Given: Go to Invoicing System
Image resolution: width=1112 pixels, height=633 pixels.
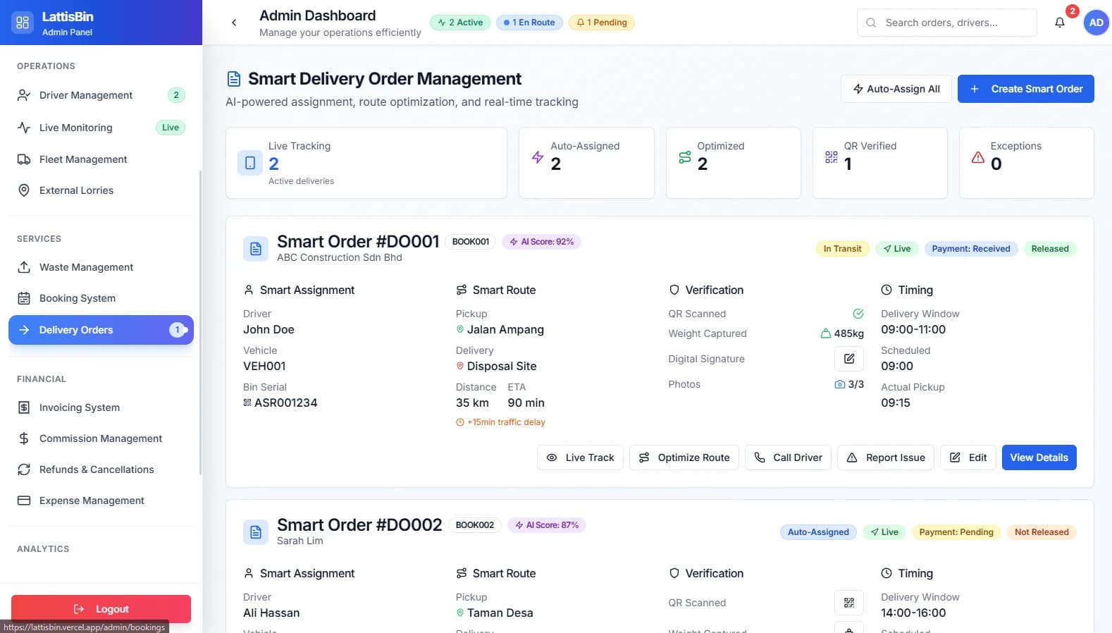Looking at the screenshot, I should click(80, 407).
